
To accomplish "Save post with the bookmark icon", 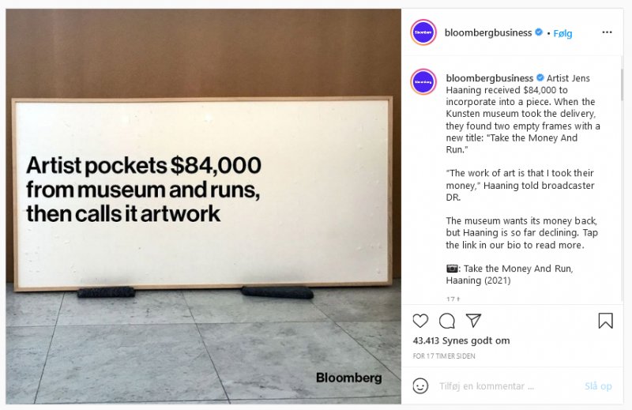I will 605,321.
